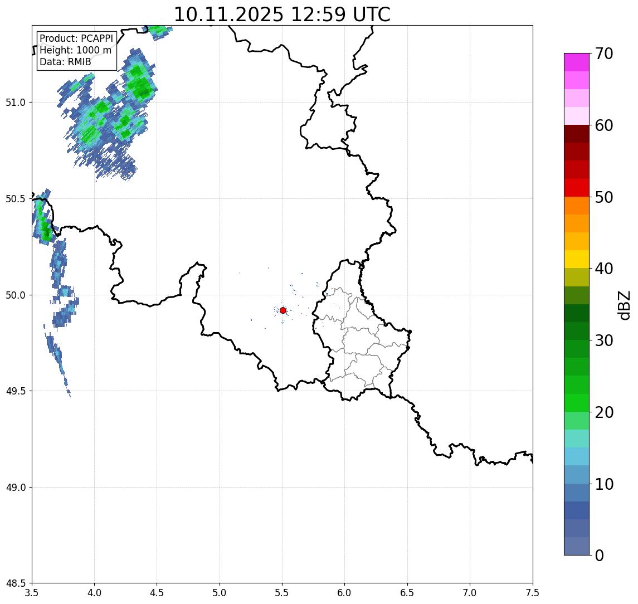
Task: Click the latitude axis label 50.0
Action: tap(16, 295)
